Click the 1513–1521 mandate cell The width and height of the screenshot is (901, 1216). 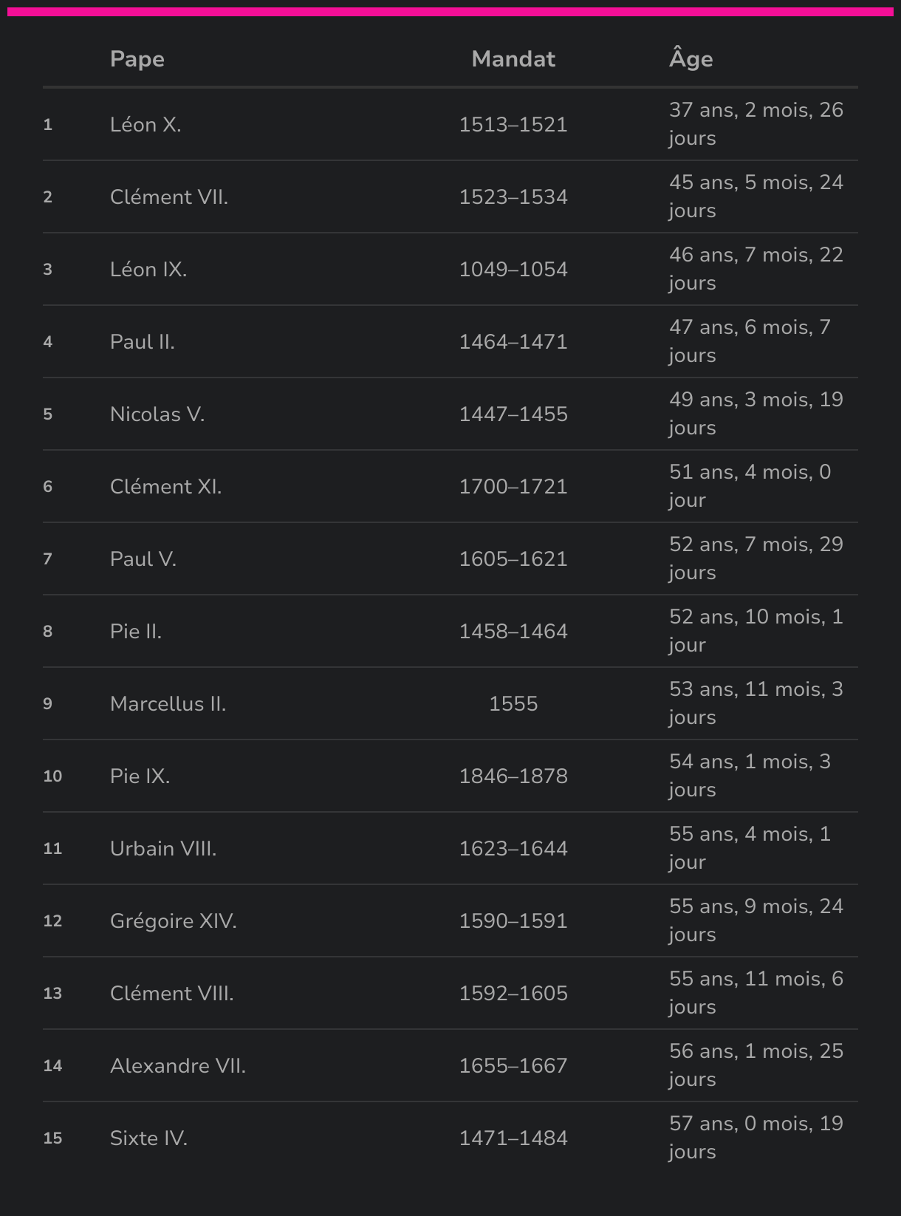coord(513,124)
